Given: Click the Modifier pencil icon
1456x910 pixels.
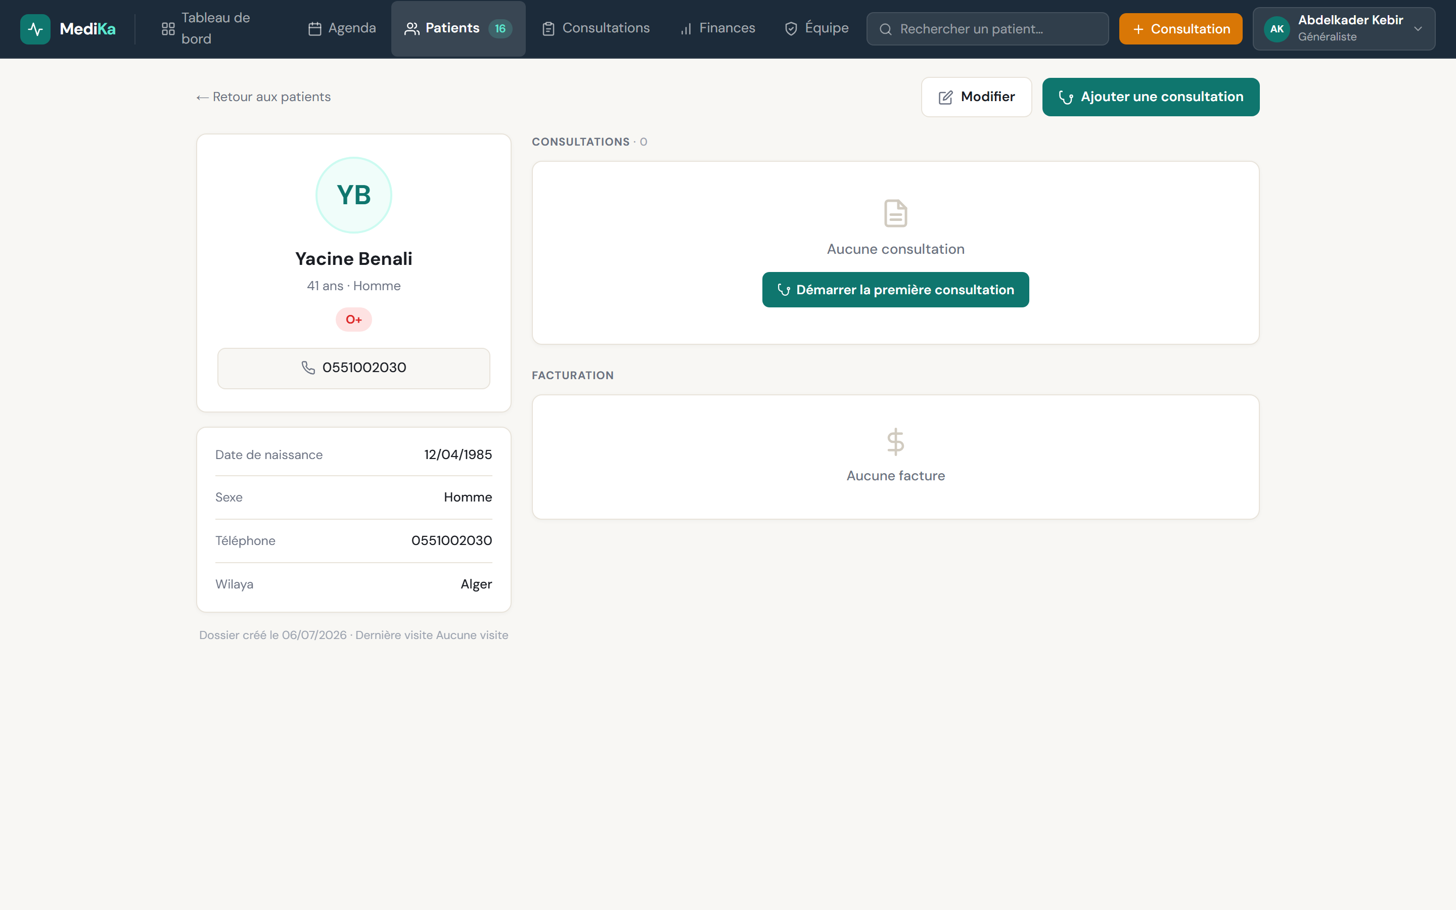Looking at the screenshot, I should (946, 97).
